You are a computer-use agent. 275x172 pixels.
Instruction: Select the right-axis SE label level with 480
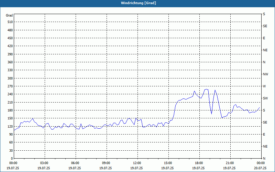[x=265, y=26]
